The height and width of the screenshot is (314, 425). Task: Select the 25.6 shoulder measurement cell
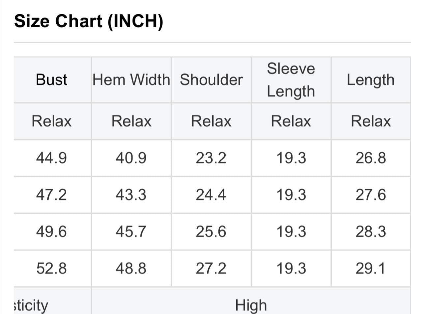[x=211, y=232]
